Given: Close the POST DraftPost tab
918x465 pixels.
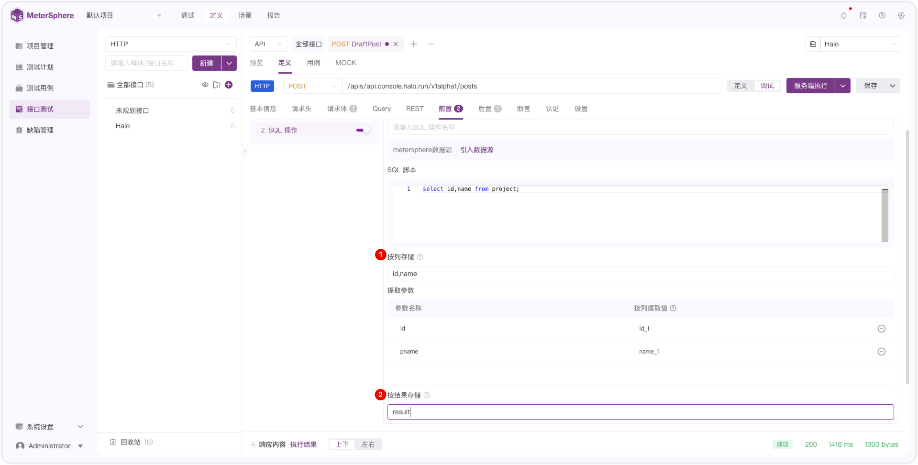Looking at the screenshot, I should coord(396,44).
